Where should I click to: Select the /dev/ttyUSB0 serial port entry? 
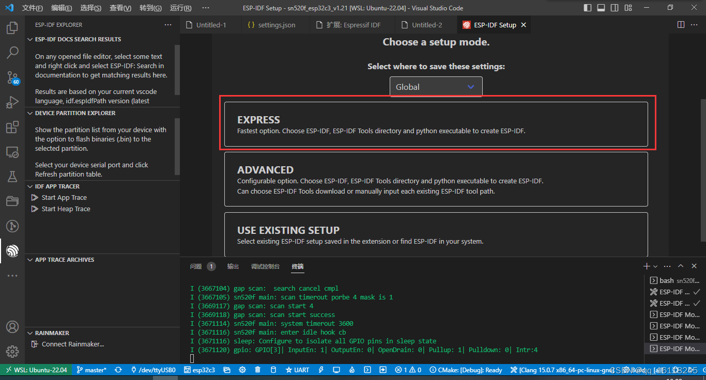pos(153,370)
